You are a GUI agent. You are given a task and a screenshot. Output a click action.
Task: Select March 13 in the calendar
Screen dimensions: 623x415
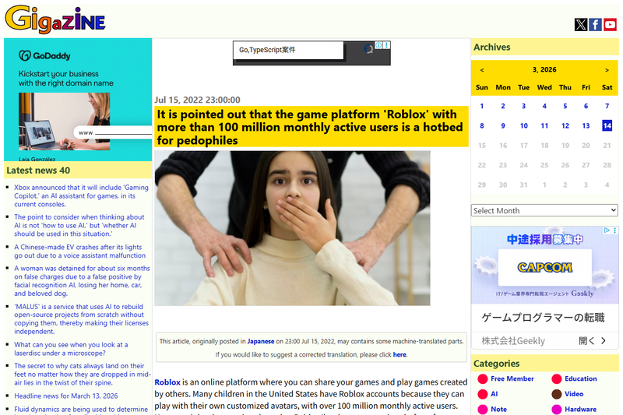pos(586,125)
